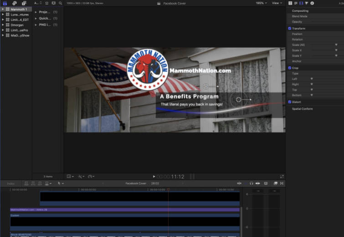Screen dimensions: 344x237
Task: Click the insert clip icon
Action: 33,183
